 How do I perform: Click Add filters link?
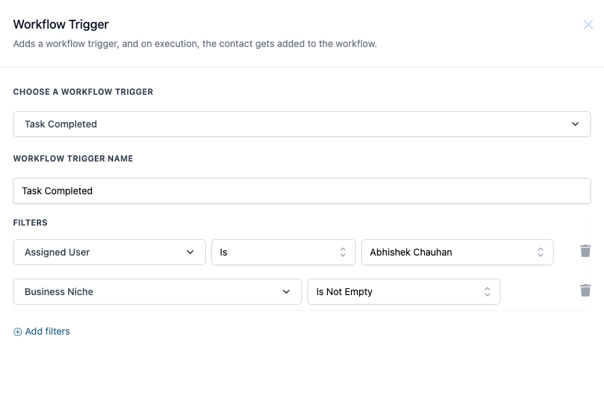click(47, 332)
